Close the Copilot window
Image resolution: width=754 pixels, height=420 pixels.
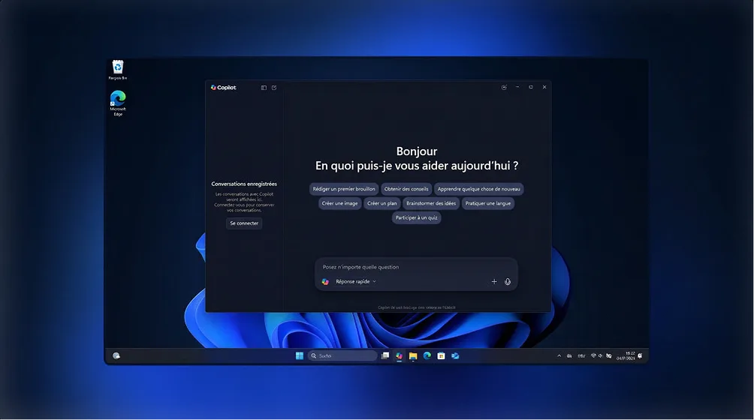[x=544, y=87]
